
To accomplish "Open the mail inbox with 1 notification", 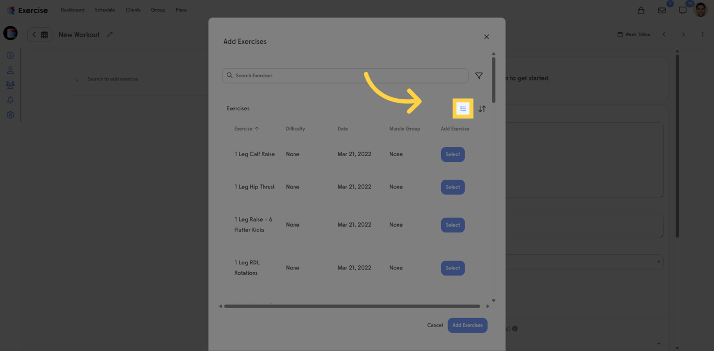I will [662, 9].
